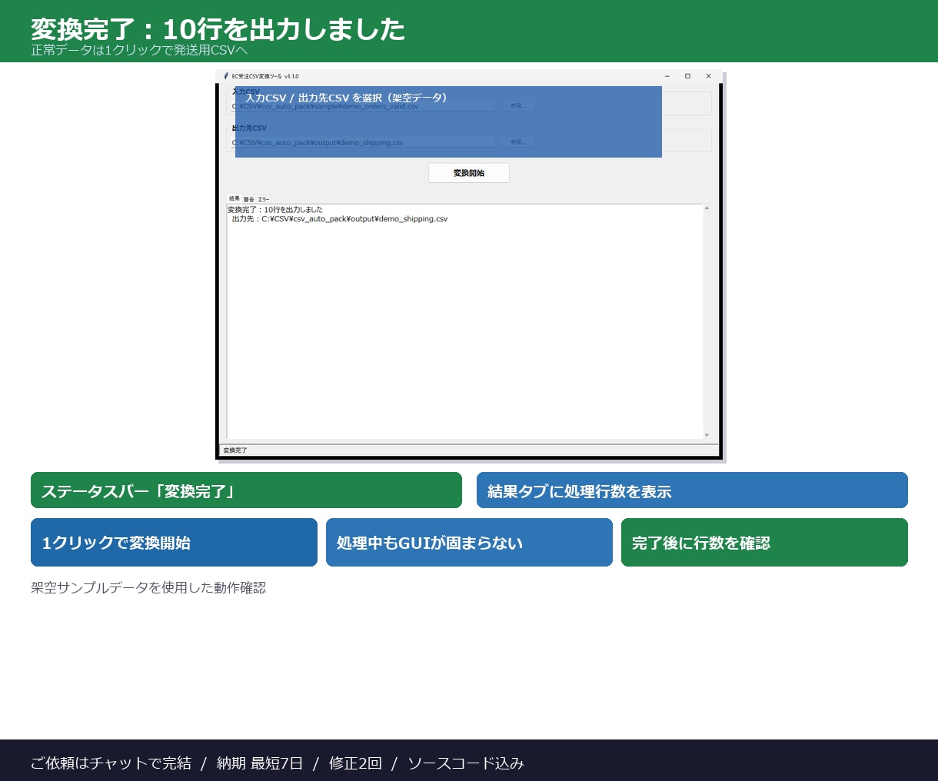
Task: Click the footer text 'ソースコード込み'
Action: click(x=466, y=763)
